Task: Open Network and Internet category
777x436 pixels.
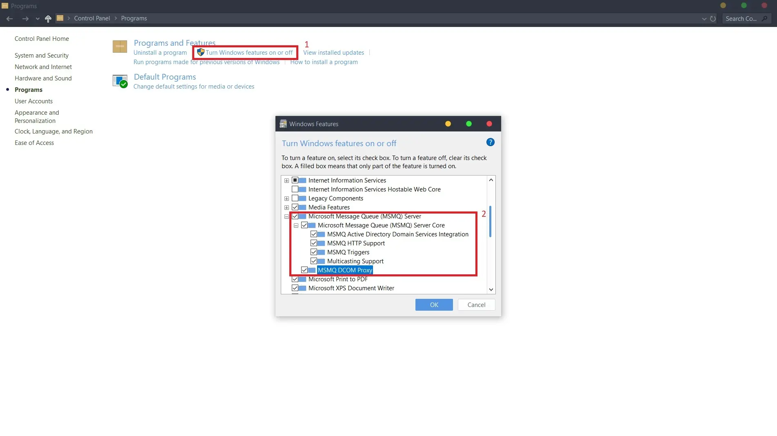Action: [x=43, y=67]
